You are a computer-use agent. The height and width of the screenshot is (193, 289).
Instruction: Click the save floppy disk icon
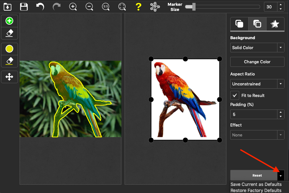[x=24, y=6]
